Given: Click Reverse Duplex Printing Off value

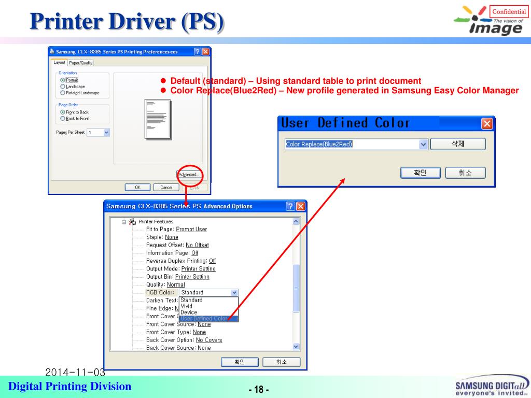Looking at the screenshot, I should [212, 261].
